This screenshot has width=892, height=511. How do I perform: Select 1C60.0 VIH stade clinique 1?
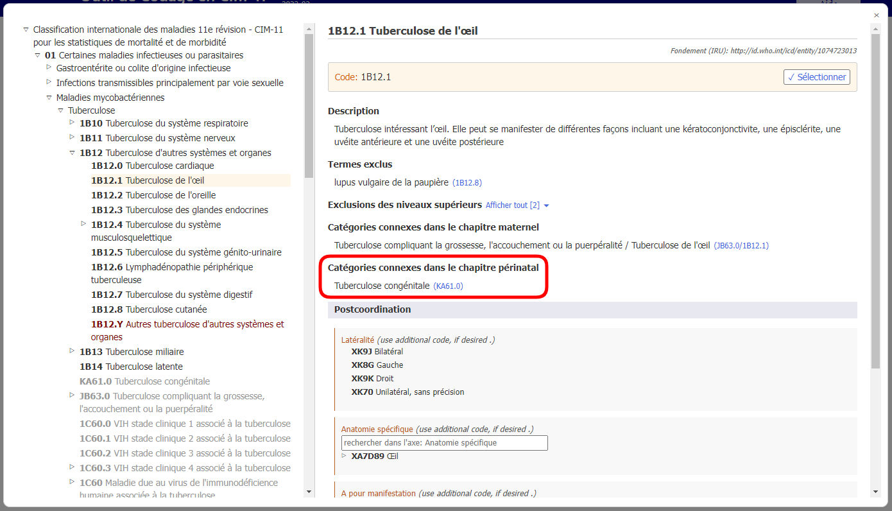(185, 424)
